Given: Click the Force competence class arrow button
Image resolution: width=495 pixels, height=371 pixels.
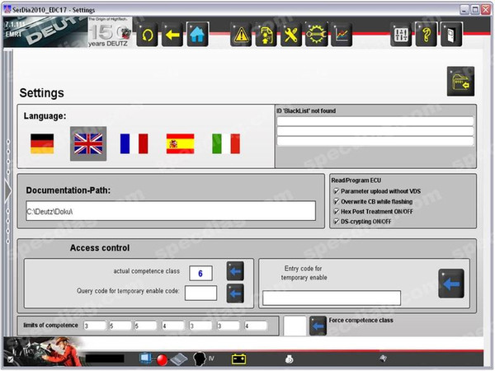Looking at the screenshot, I should (318, 326).
